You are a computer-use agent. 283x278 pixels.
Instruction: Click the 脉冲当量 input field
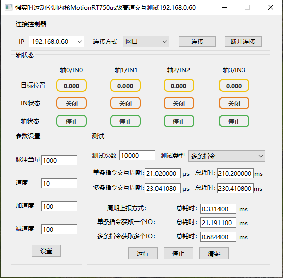click(x=59, y=160)
